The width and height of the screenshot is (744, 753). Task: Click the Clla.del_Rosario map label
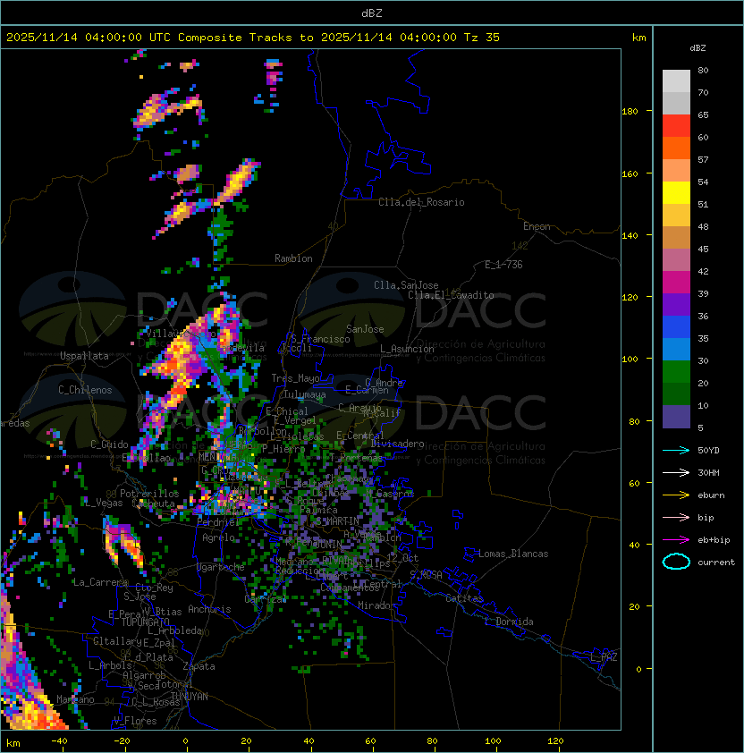pyautogui.click(x=421, y=202)
